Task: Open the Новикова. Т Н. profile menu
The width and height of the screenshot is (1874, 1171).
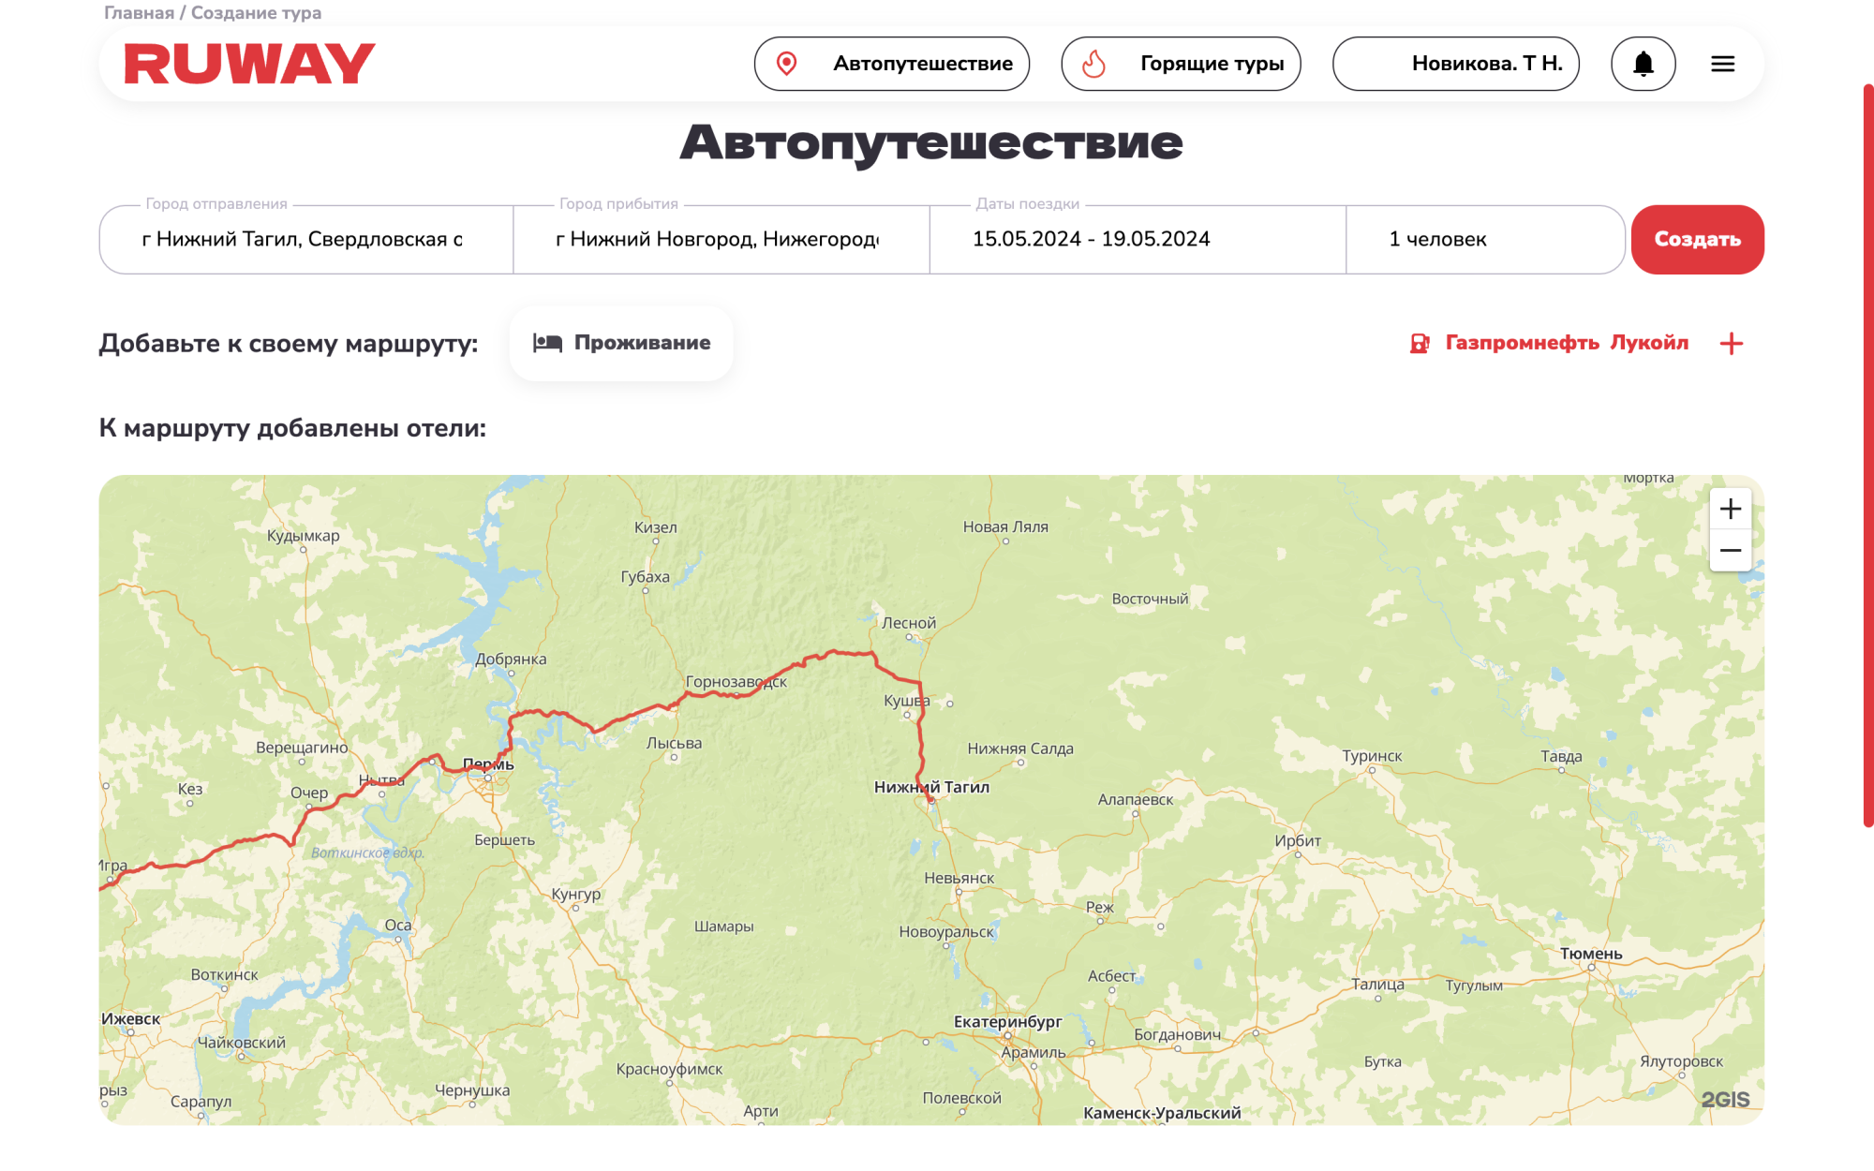Action: (1456, 64)
